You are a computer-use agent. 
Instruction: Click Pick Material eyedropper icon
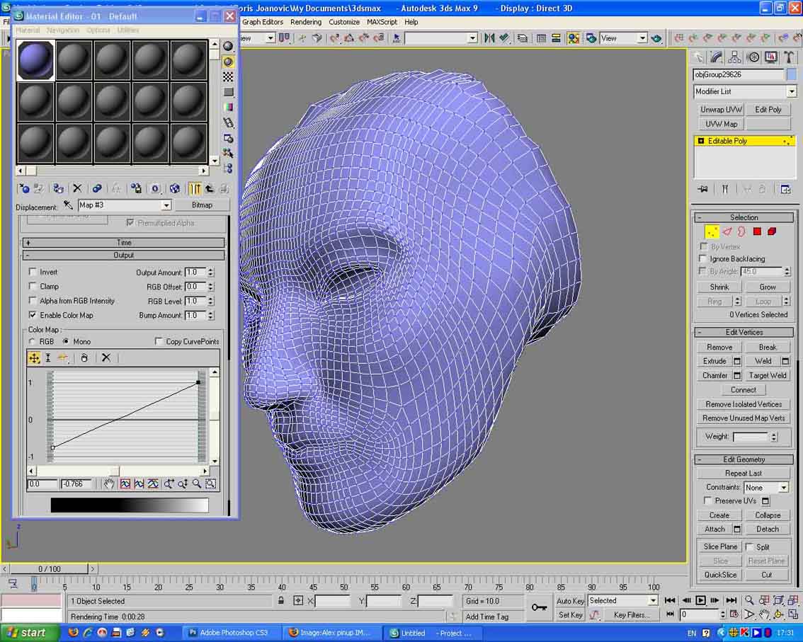tap(68, 205)
